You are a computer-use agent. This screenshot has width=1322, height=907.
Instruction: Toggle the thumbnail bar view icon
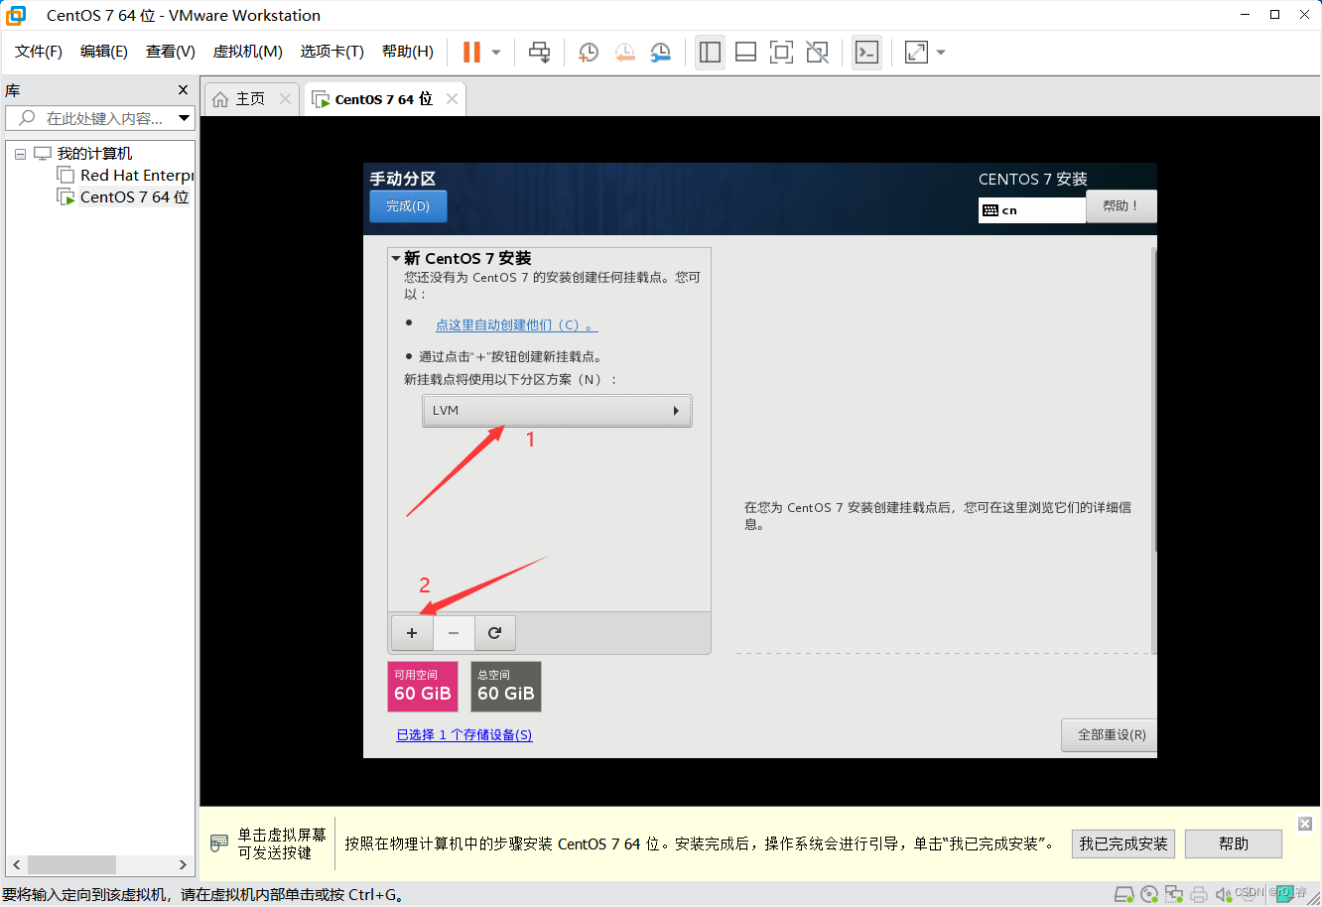[x=745, y=53]
